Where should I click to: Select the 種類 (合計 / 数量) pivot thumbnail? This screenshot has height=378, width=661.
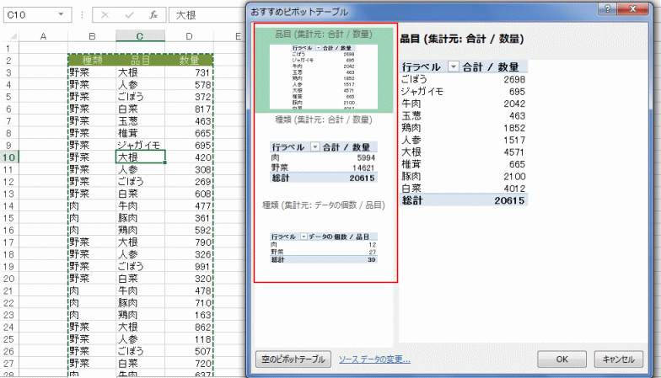[325, 152]
